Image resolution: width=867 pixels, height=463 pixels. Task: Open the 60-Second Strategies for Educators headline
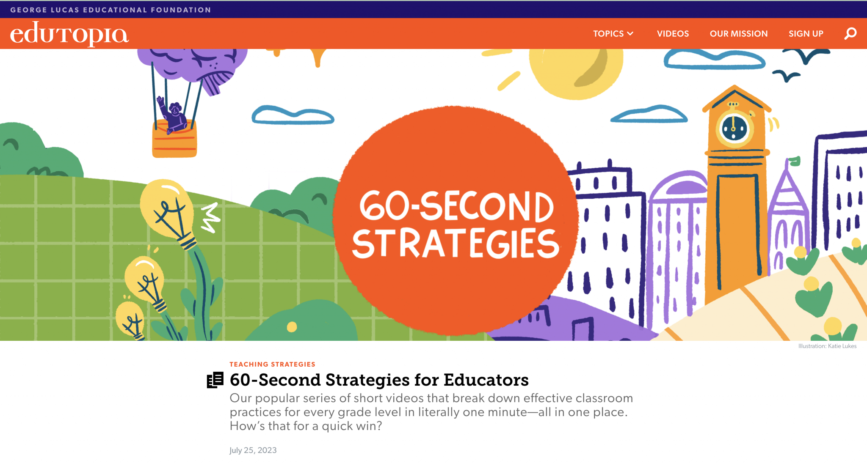click(x=379, y=380)
